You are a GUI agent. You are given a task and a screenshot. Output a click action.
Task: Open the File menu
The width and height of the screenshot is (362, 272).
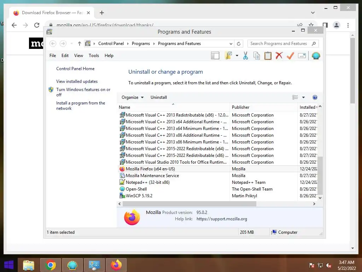(53, 56)
